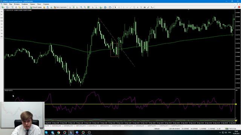Toggle the Data Window icon

point(16,7)
